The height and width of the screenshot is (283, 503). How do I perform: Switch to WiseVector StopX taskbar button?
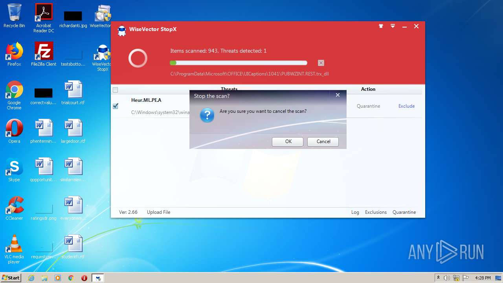(98, 278)
